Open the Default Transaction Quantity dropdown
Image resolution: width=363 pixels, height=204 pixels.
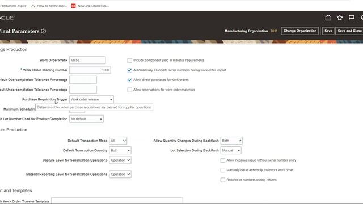pos(120,150)
